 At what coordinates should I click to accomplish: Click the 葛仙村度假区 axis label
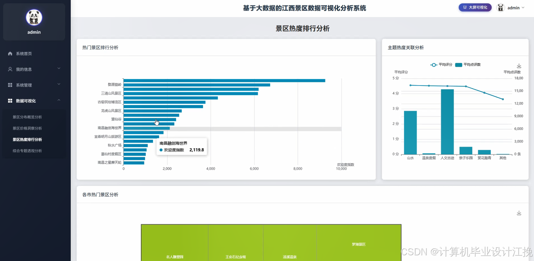coord(111,154)
